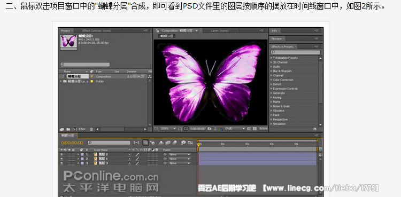Open Parent dropdown for layer 3
Viewport: 401px width, 197px height.
(180, 163)
